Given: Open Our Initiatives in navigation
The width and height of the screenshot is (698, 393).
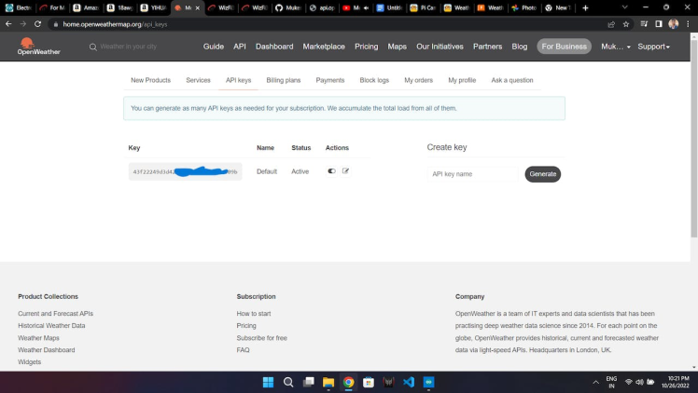Looking at the screenshot, I should (x=440, y=47).
